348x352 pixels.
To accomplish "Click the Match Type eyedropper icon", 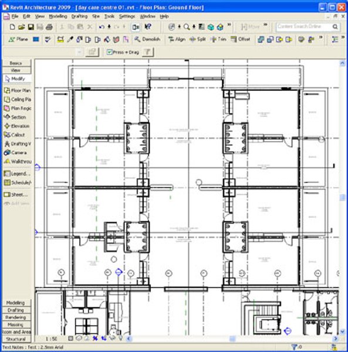I will [70, 39].
